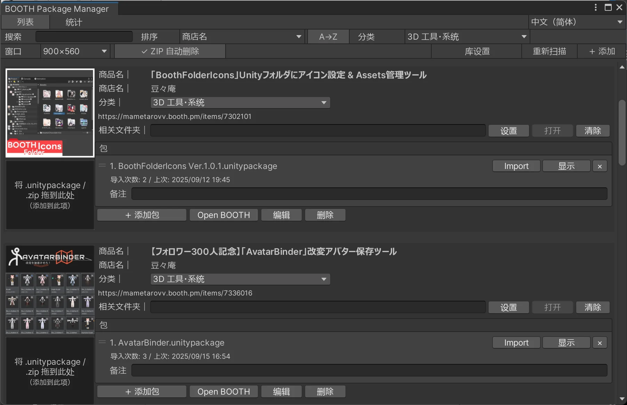Click the A→Z sort order button
627x405 pixels.
click(328, 36)
